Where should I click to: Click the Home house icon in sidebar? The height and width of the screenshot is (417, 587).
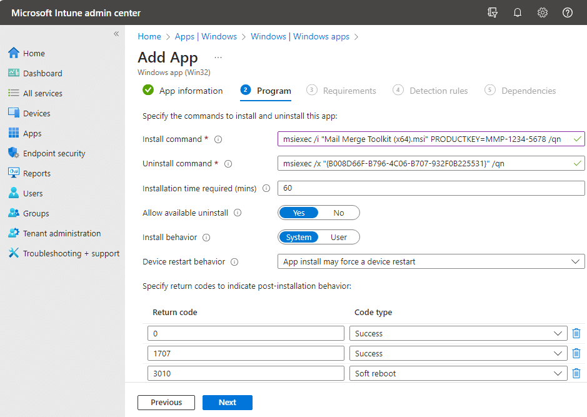tap(14, 53)
